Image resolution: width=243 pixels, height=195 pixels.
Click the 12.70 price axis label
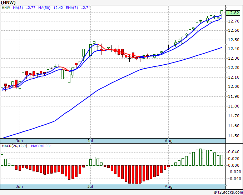[234, 21]
